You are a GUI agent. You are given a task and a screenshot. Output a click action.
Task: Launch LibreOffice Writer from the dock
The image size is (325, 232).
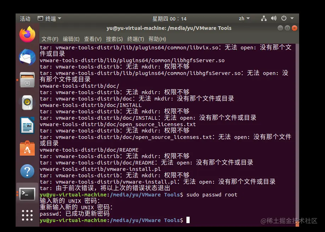[x=27, y=125]
